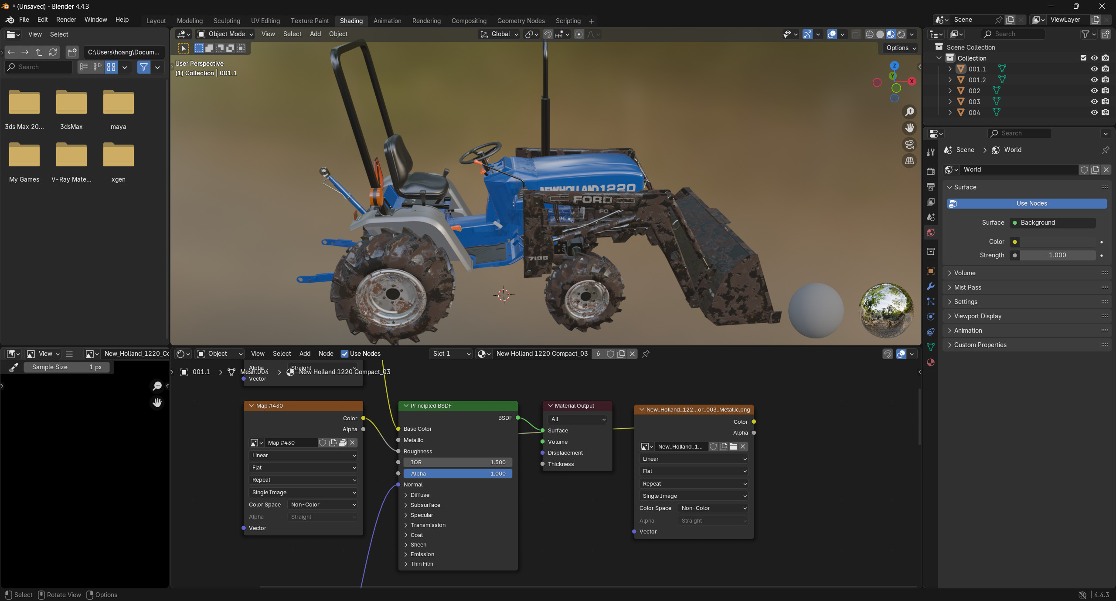Viewport: 1116px width, 601px height.
Task: Toggle viewport overlays display button
Action: pos(832,34)
